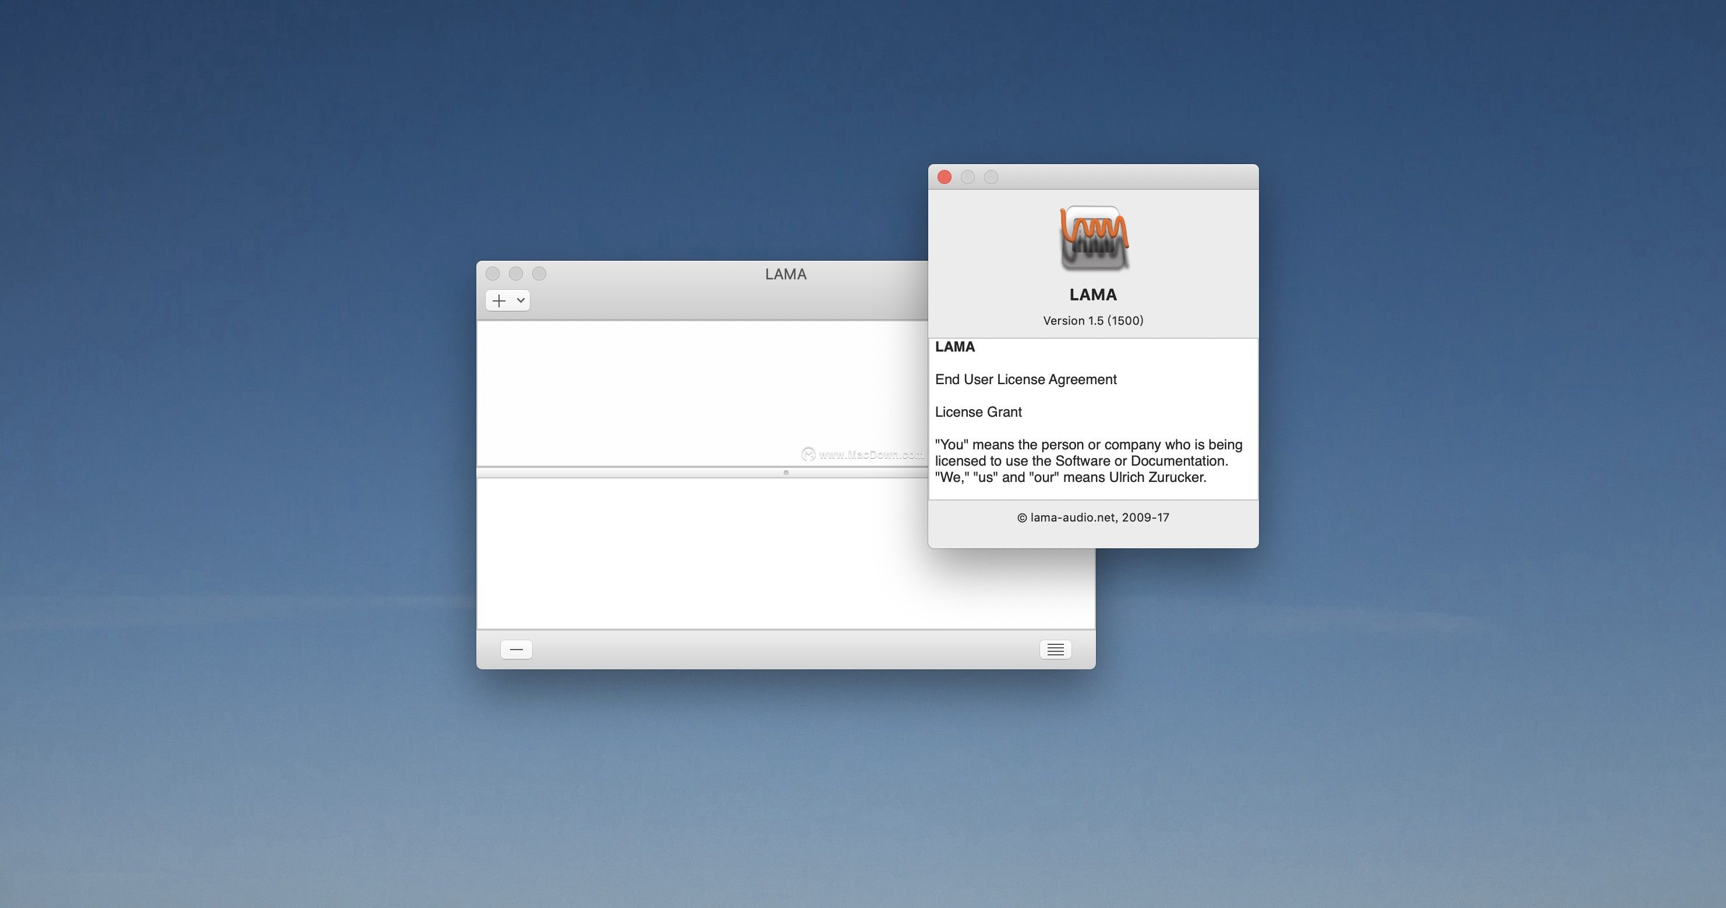The image size is (1726, 908).
Task: Toggle the list view button at bottom right
Action: (1055, 650)
